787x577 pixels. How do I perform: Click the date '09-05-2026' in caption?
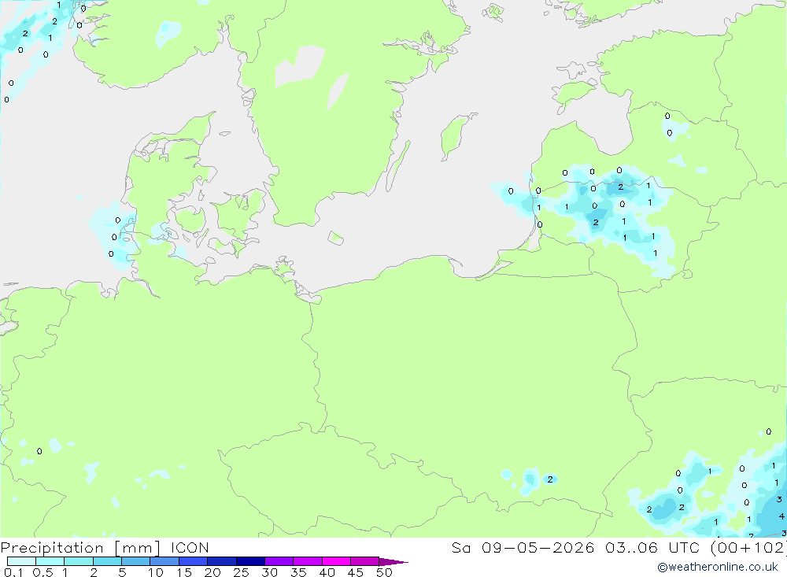point(538,547)
